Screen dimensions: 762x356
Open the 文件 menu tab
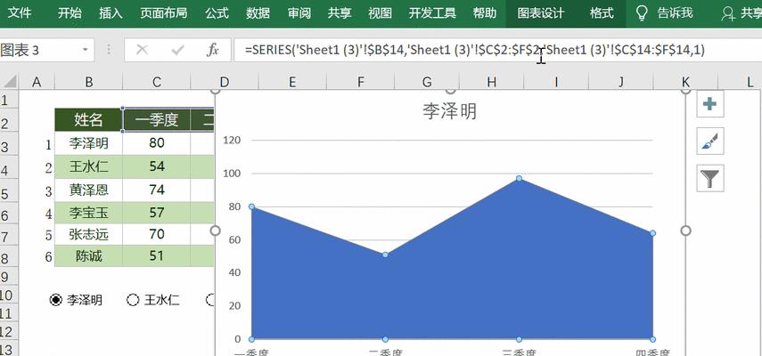coord(20,13)
